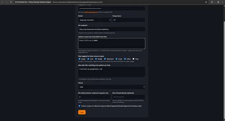
Task: Click the 'Theme' label
Action: [x=80, y=83]
